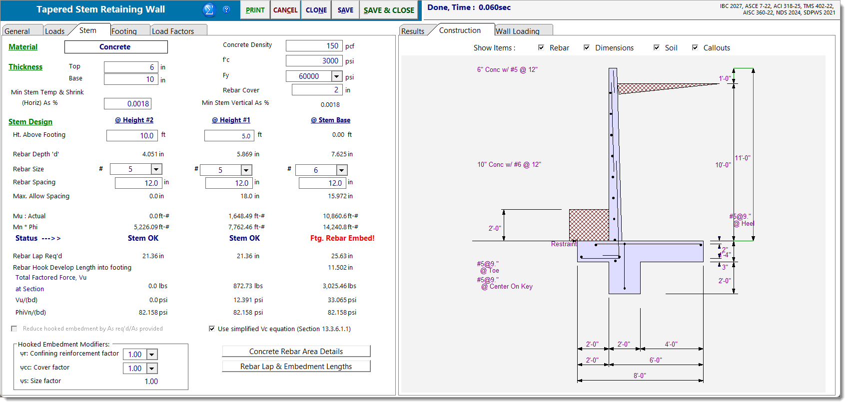Click the PRINT toolbar button
This screenshot has width=848, height=405.
click(x=255, y=10)
